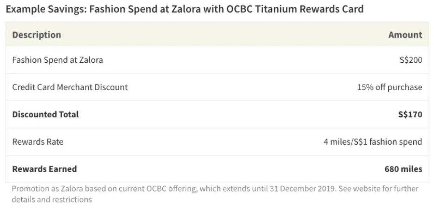
Task: Click the Description column header
Action: click(x=37, y=35)
